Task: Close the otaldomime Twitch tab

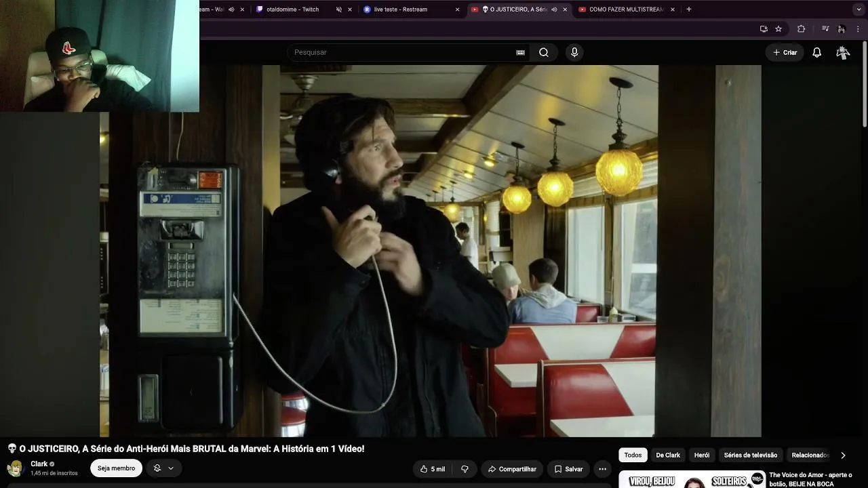Action: coord(350,9)
